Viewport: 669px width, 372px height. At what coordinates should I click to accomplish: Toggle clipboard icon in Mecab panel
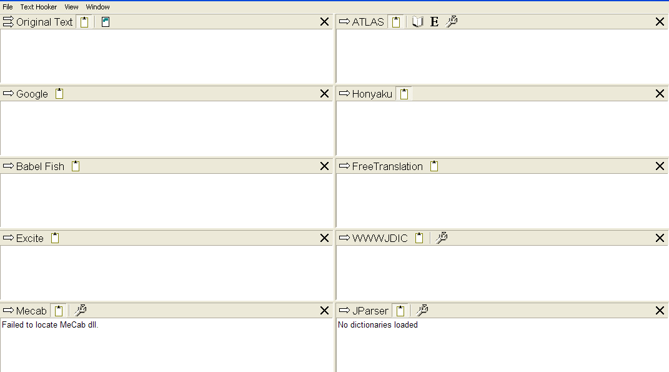(59, 311)
